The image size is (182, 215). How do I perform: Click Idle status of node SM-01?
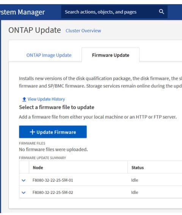pyautogui.click(x=135, y=180)
